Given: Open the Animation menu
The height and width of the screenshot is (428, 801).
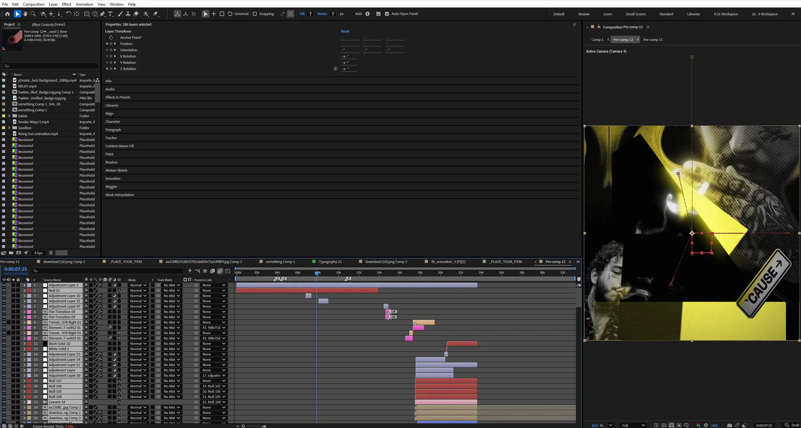Looking at the screenshot, I should [84, 4].
